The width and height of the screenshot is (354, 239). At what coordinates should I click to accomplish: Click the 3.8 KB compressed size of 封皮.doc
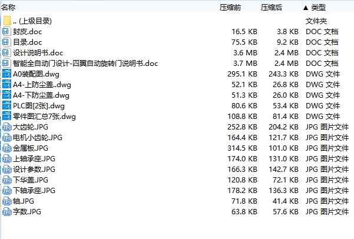[287, 32]
